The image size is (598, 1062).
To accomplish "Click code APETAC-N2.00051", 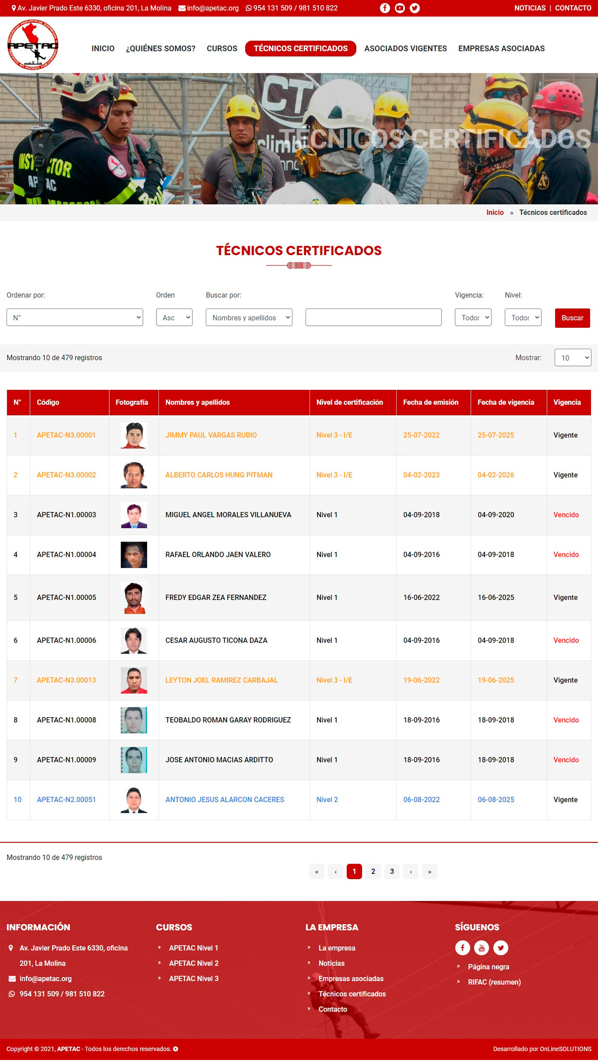I will 66,799.
